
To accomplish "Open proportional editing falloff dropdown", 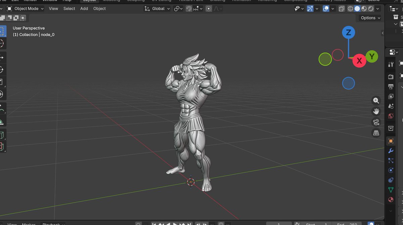I will click(x=218, y=9).
